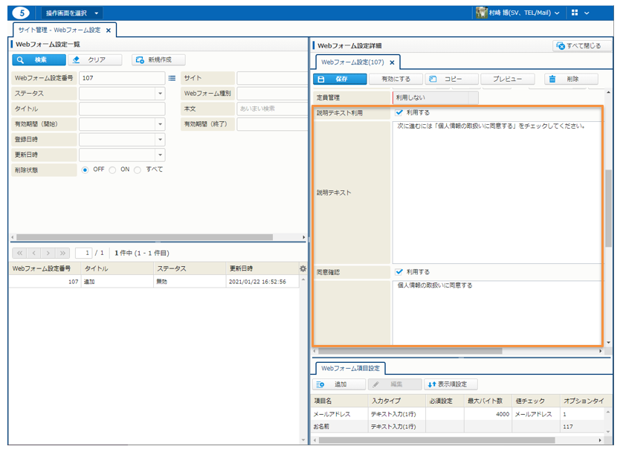
Task: Switch to the Webフォーム項目設定 tab
Action: (x=350, y=368)
